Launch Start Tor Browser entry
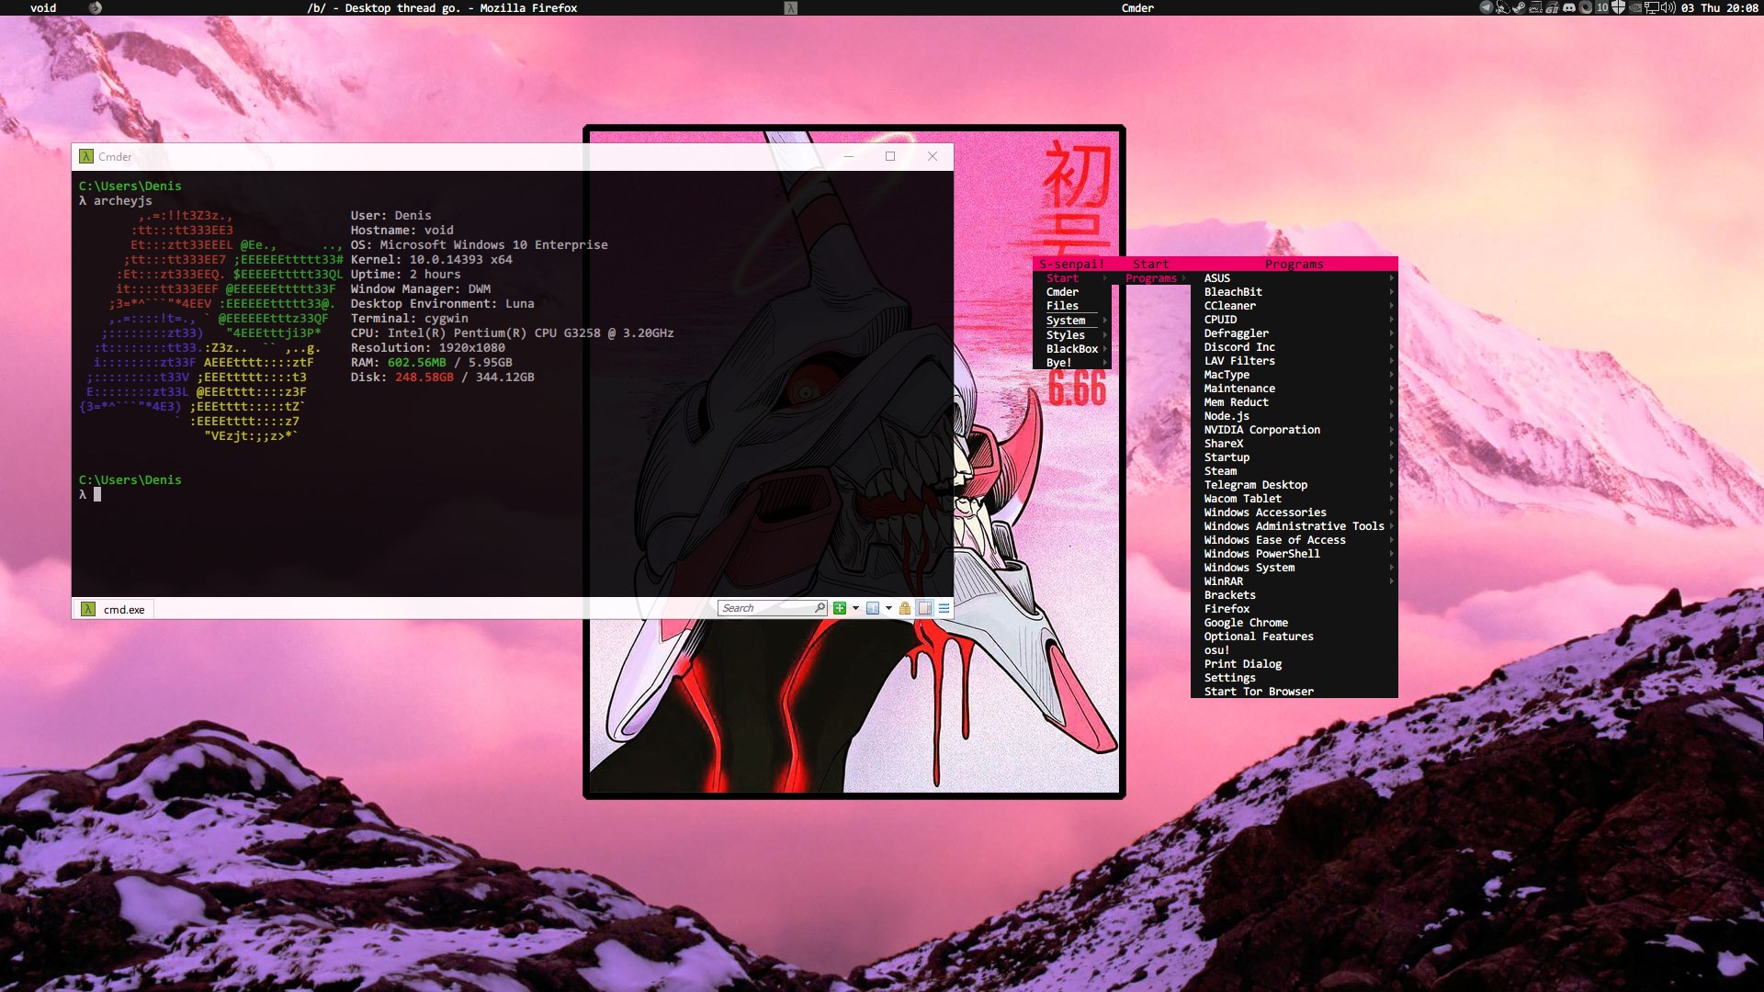 [x=1295, y=692]
